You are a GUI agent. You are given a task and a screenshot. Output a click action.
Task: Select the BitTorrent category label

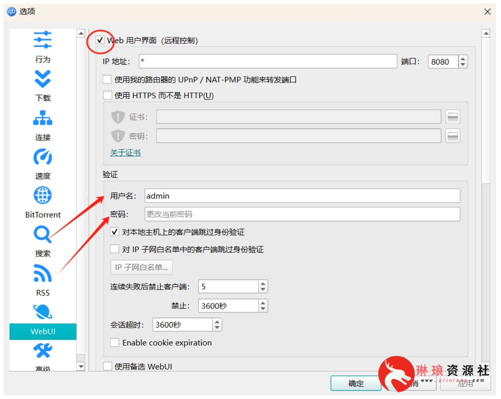(43, 215)
